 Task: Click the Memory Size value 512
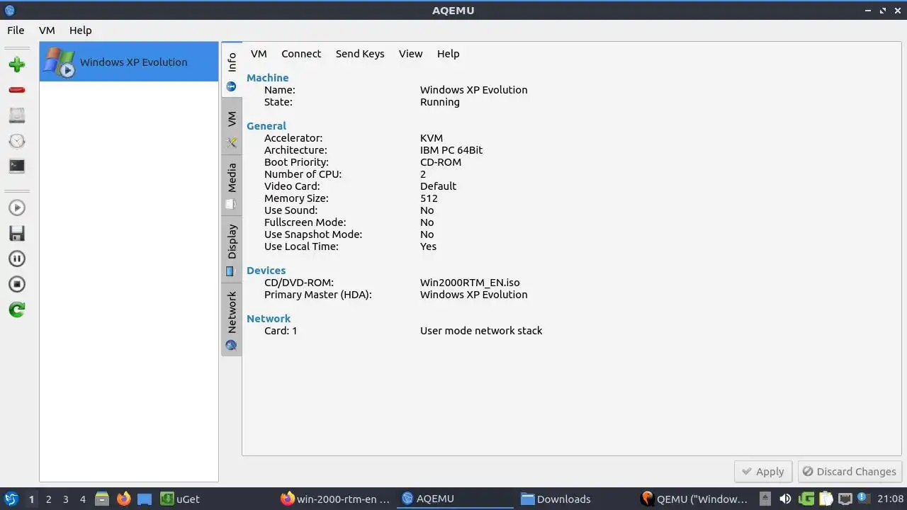pyautogui.click(x=429, y=198)
